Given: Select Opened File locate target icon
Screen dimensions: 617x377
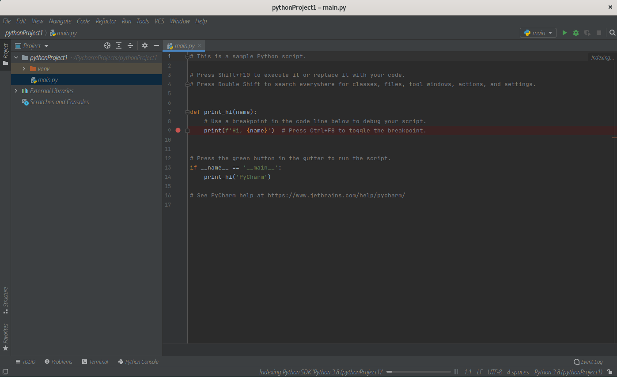Looking at the screenshot, I should pos(107,45).
